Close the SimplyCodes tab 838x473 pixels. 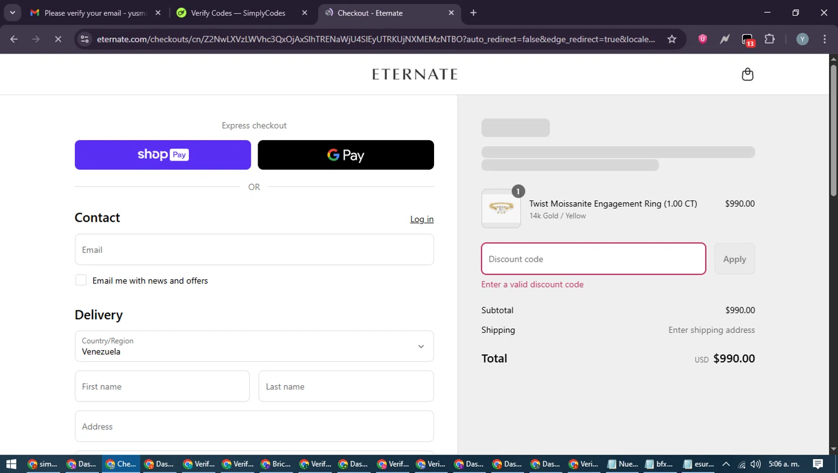tap(304, 13)
